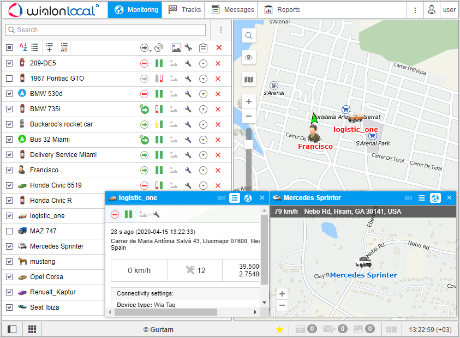460x338 pixels.
Task: Close the logistic_one mini window
Action: (262, 198)
